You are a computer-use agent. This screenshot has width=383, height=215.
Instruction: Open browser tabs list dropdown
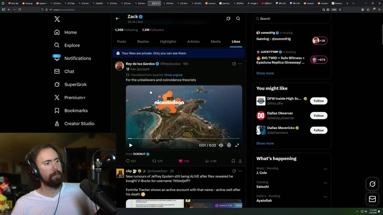click(x=353, y=3)
